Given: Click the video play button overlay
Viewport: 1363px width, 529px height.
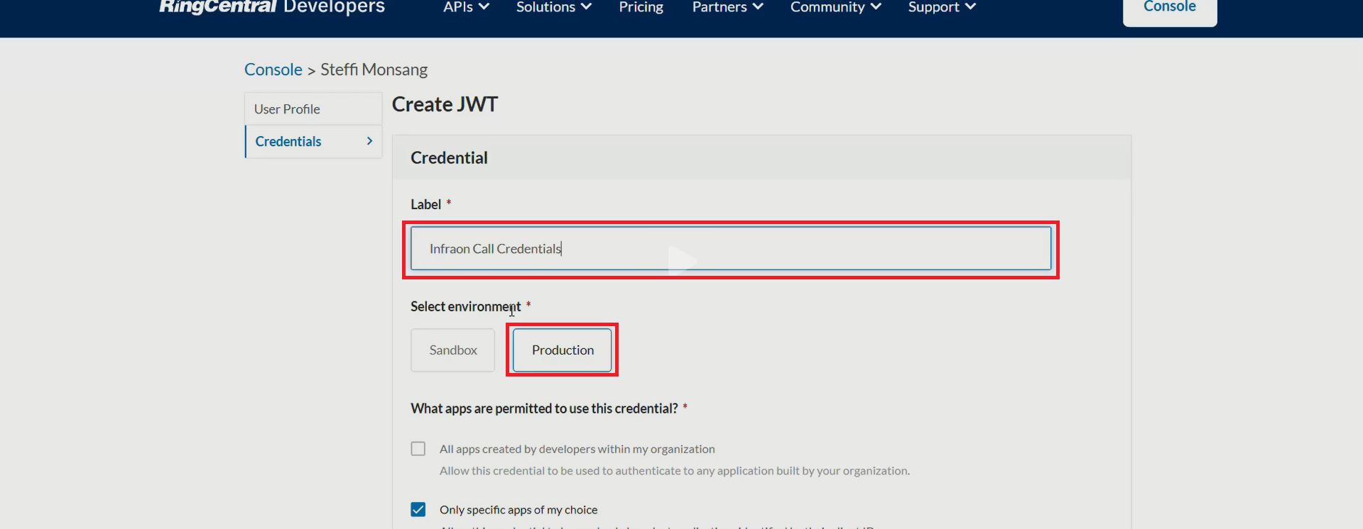Looking at the screenshot, I should [682, 260].
